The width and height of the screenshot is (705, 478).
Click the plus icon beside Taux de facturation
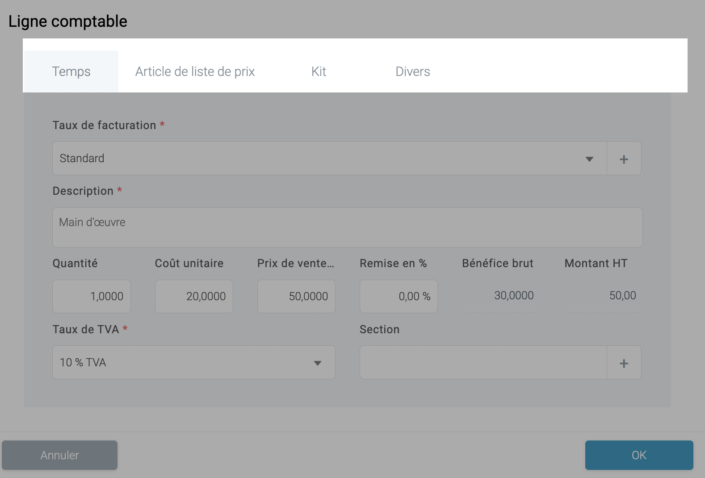tap(624, 159)
